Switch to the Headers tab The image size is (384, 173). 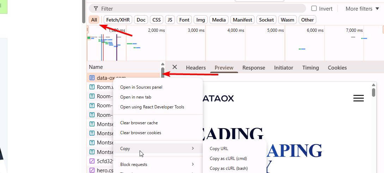click(x=196, y=68)
